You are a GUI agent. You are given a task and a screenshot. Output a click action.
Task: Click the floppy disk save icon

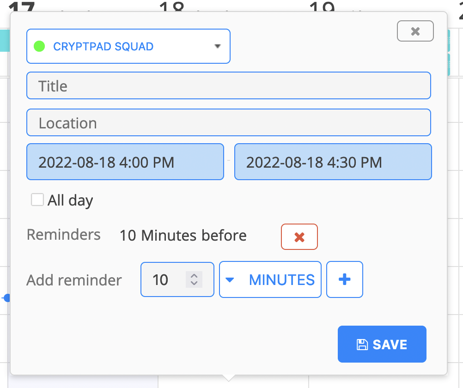coord(363,344)
